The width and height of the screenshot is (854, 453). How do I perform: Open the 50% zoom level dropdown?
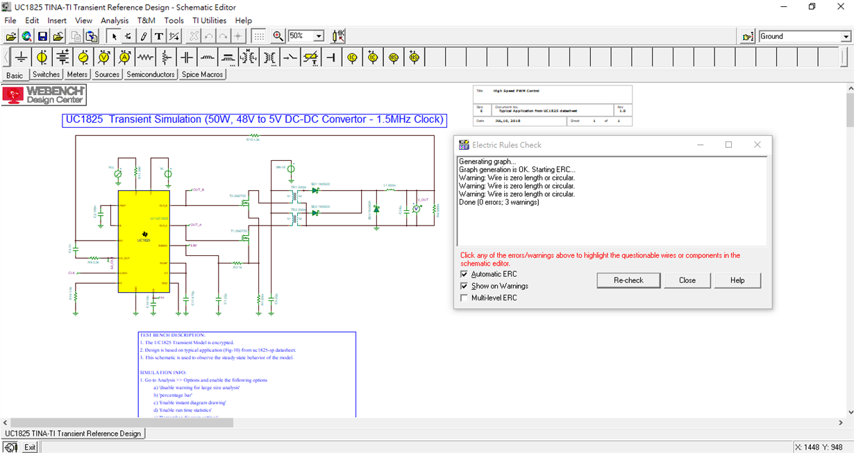tap(319, 36)
